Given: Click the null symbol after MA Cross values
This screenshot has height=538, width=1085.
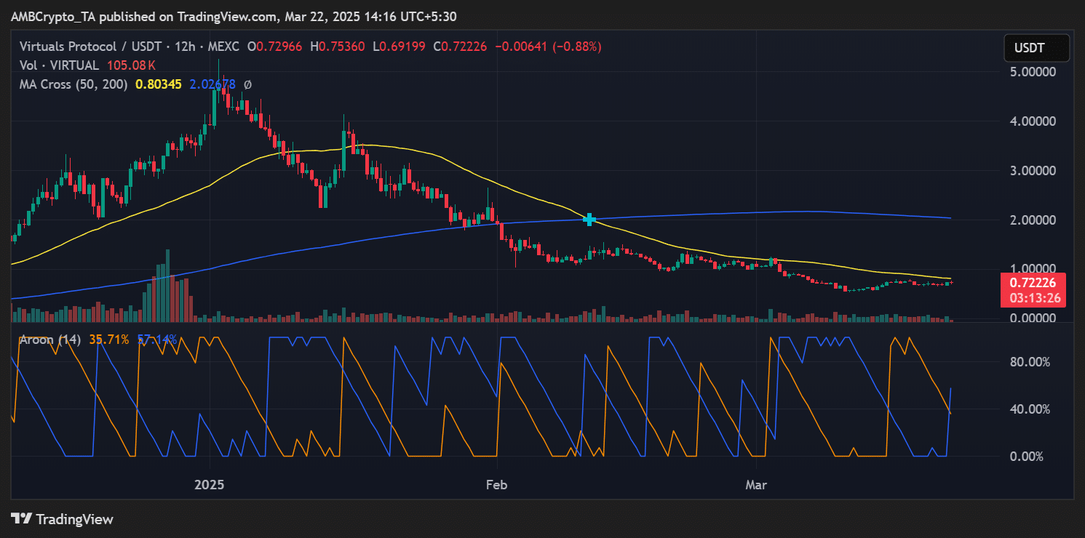Looking at the screenshot, I should 247,84.
